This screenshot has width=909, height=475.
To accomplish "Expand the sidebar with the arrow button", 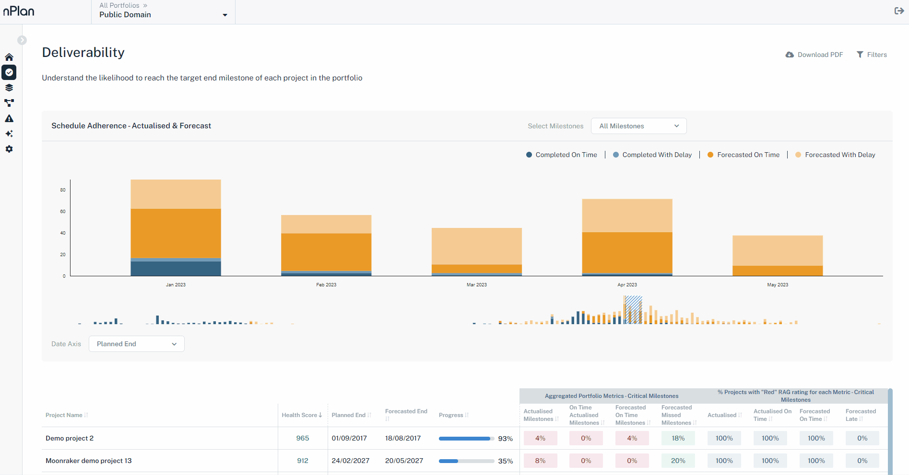I will [x=22, y=40].
